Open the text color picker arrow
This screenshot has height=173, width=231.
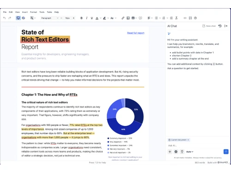point(101,18)
